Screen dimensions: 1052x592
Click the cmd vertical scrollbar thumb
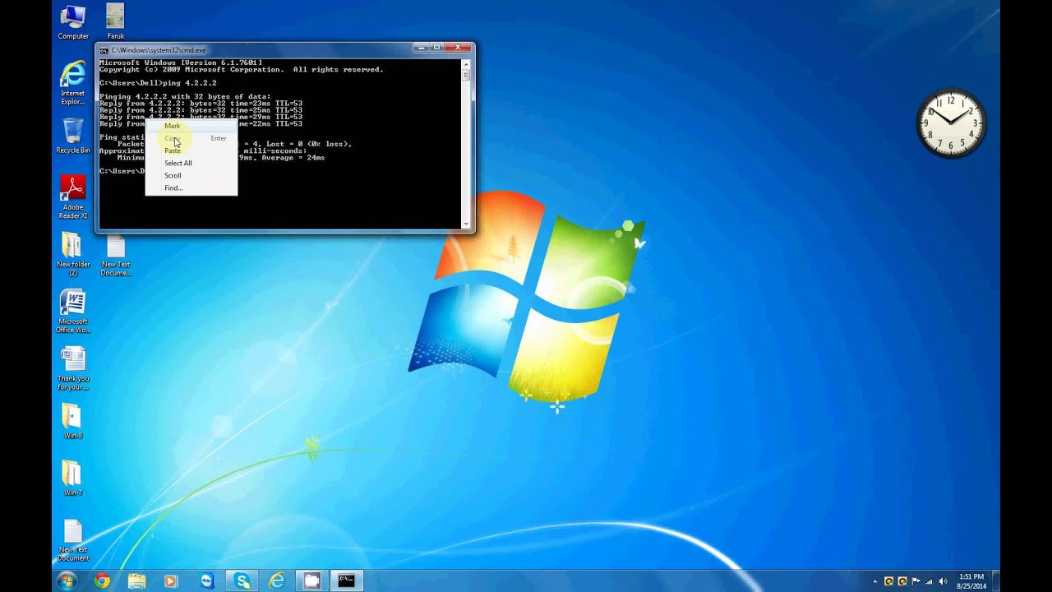(x=466, y=76)
